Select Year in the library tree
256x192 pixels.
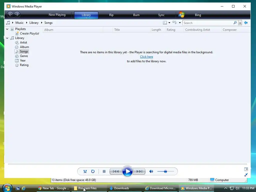pyautogui.click(x=23, y=60)
